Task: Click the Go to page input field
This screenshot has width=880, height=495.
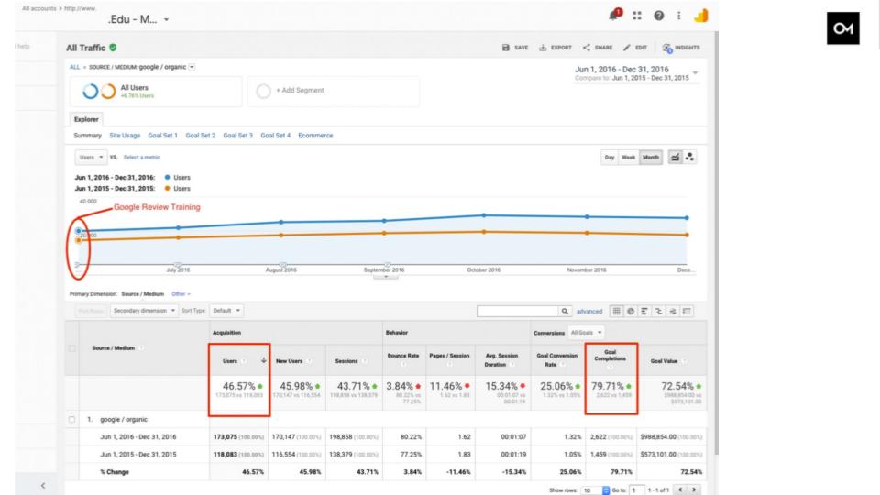Action: pyautogui.click(x=636, y=489)
